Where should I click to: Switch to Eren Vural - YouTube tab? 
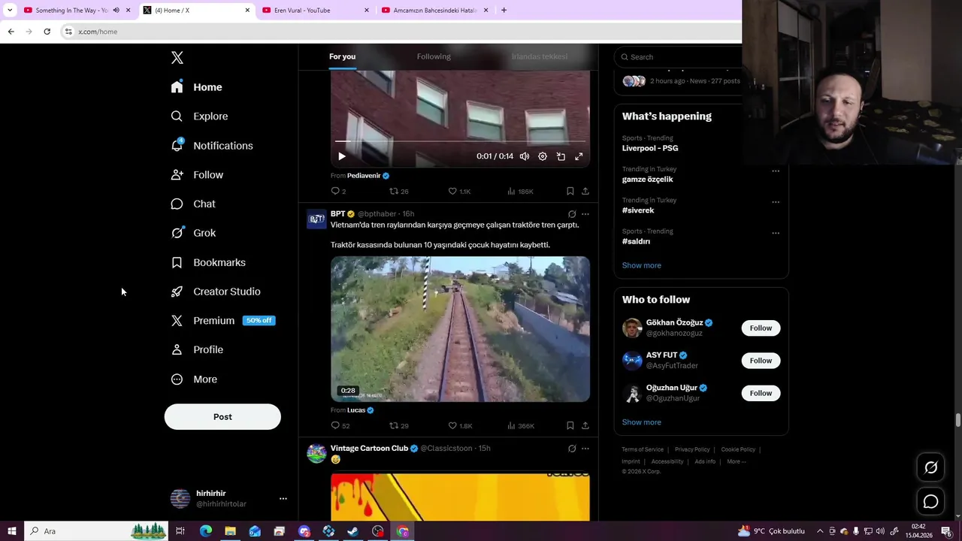click(x=315, y=11)
